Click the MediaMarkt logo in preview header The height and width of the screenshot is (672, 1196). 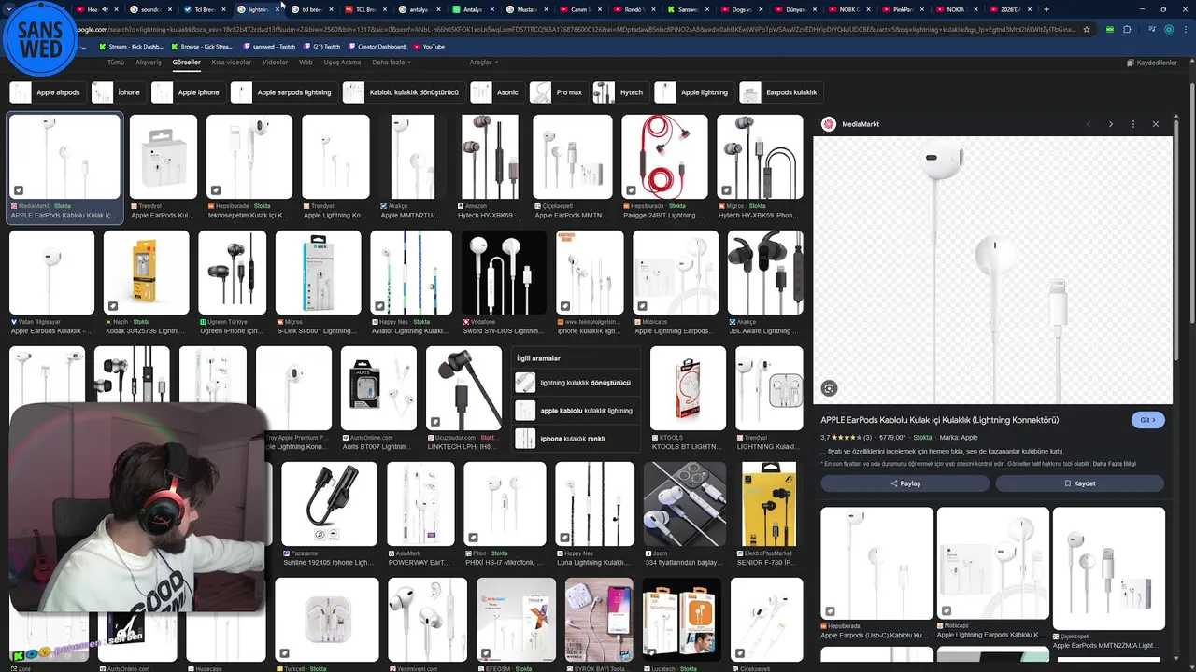tap(828, 124)
